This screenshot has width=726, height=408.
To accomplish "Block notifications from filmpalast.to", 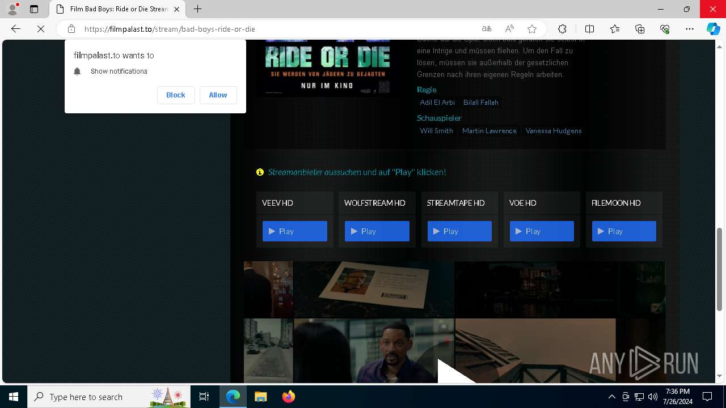I will pos(176,95).
